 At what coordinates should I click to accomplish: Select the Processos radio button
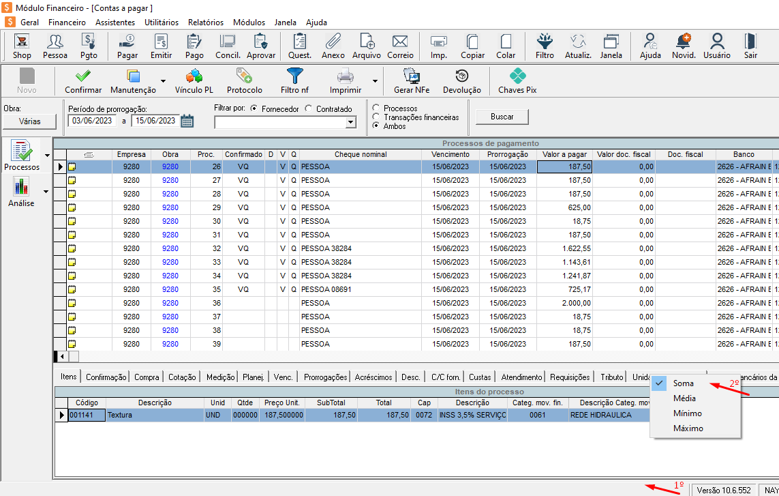pyautogui.click(x=376, y=108)
